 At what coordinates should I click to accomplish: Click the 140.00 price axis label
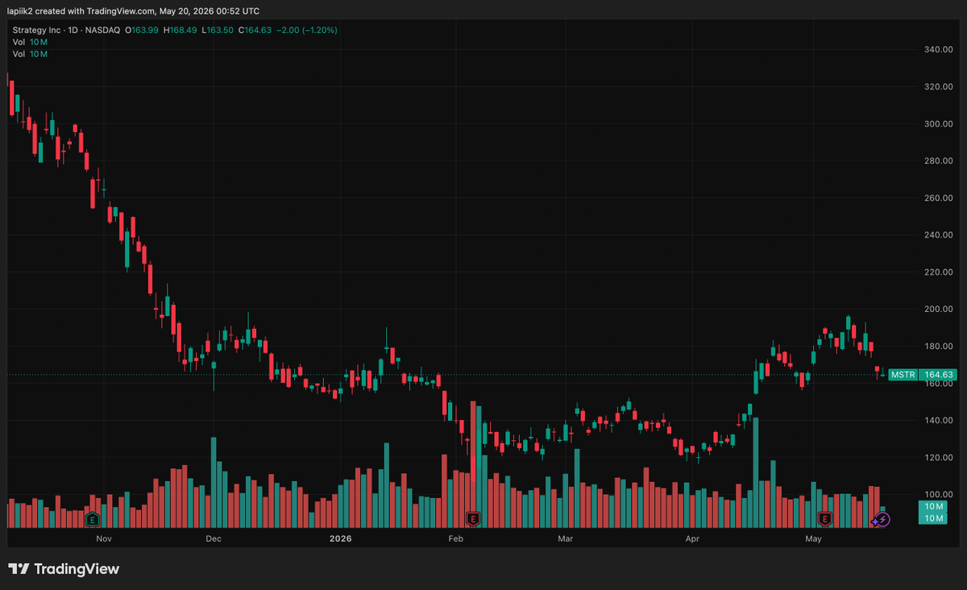pyautogui.click(x=938, y=421)
